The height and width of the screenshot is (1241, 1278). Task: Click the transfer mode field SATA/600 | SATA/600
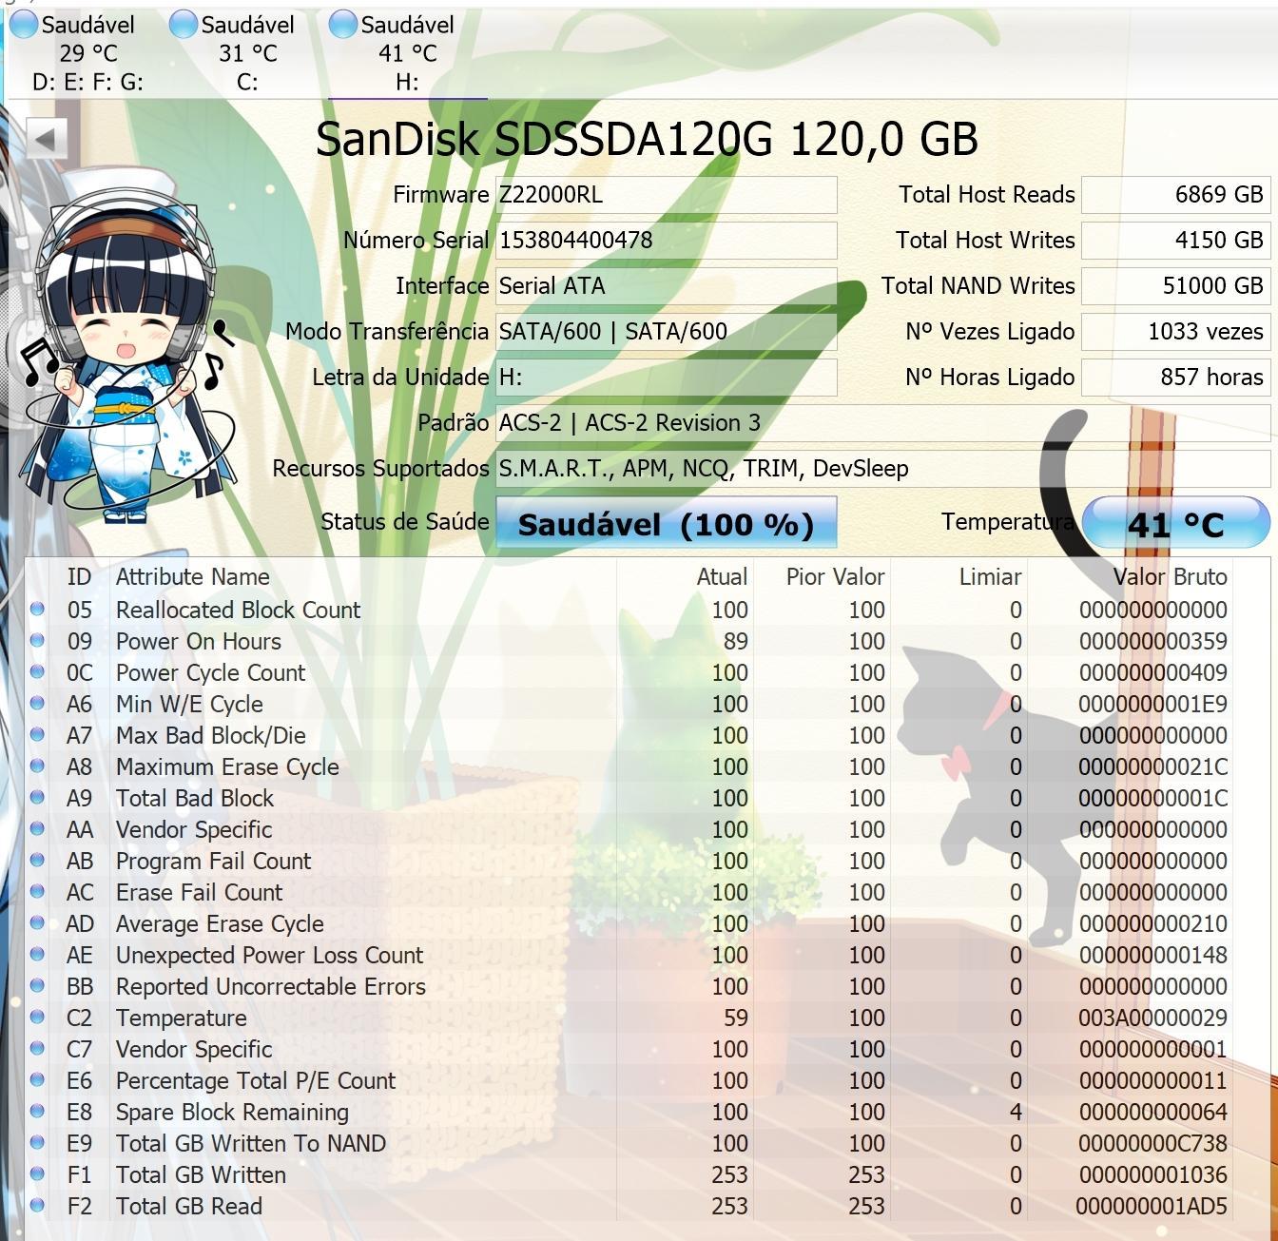(x=666, y=332)
